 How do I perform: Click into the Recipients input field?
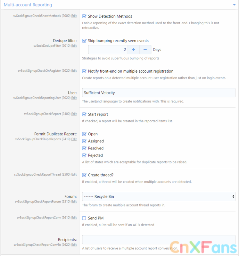coord(159,239)
